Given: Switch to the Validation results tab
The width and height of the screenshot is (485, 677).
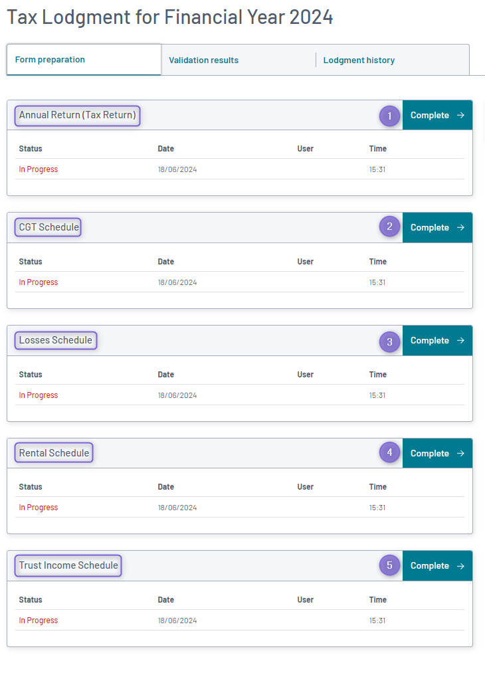Looking at the screenshot, I should 203,60.
